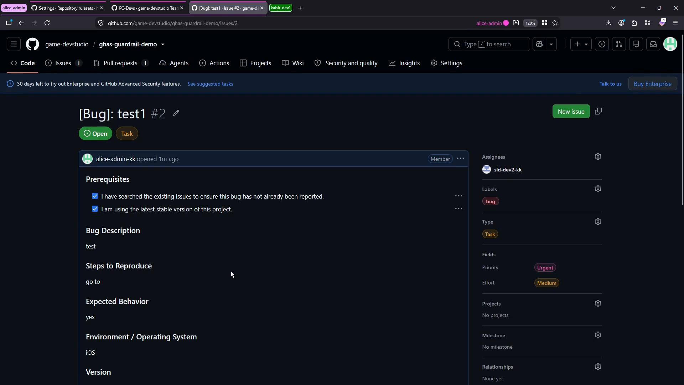This screenshot has height=385, width=684.
Task: Open the create new plus dropdown
Action: [x=581, y=44]
